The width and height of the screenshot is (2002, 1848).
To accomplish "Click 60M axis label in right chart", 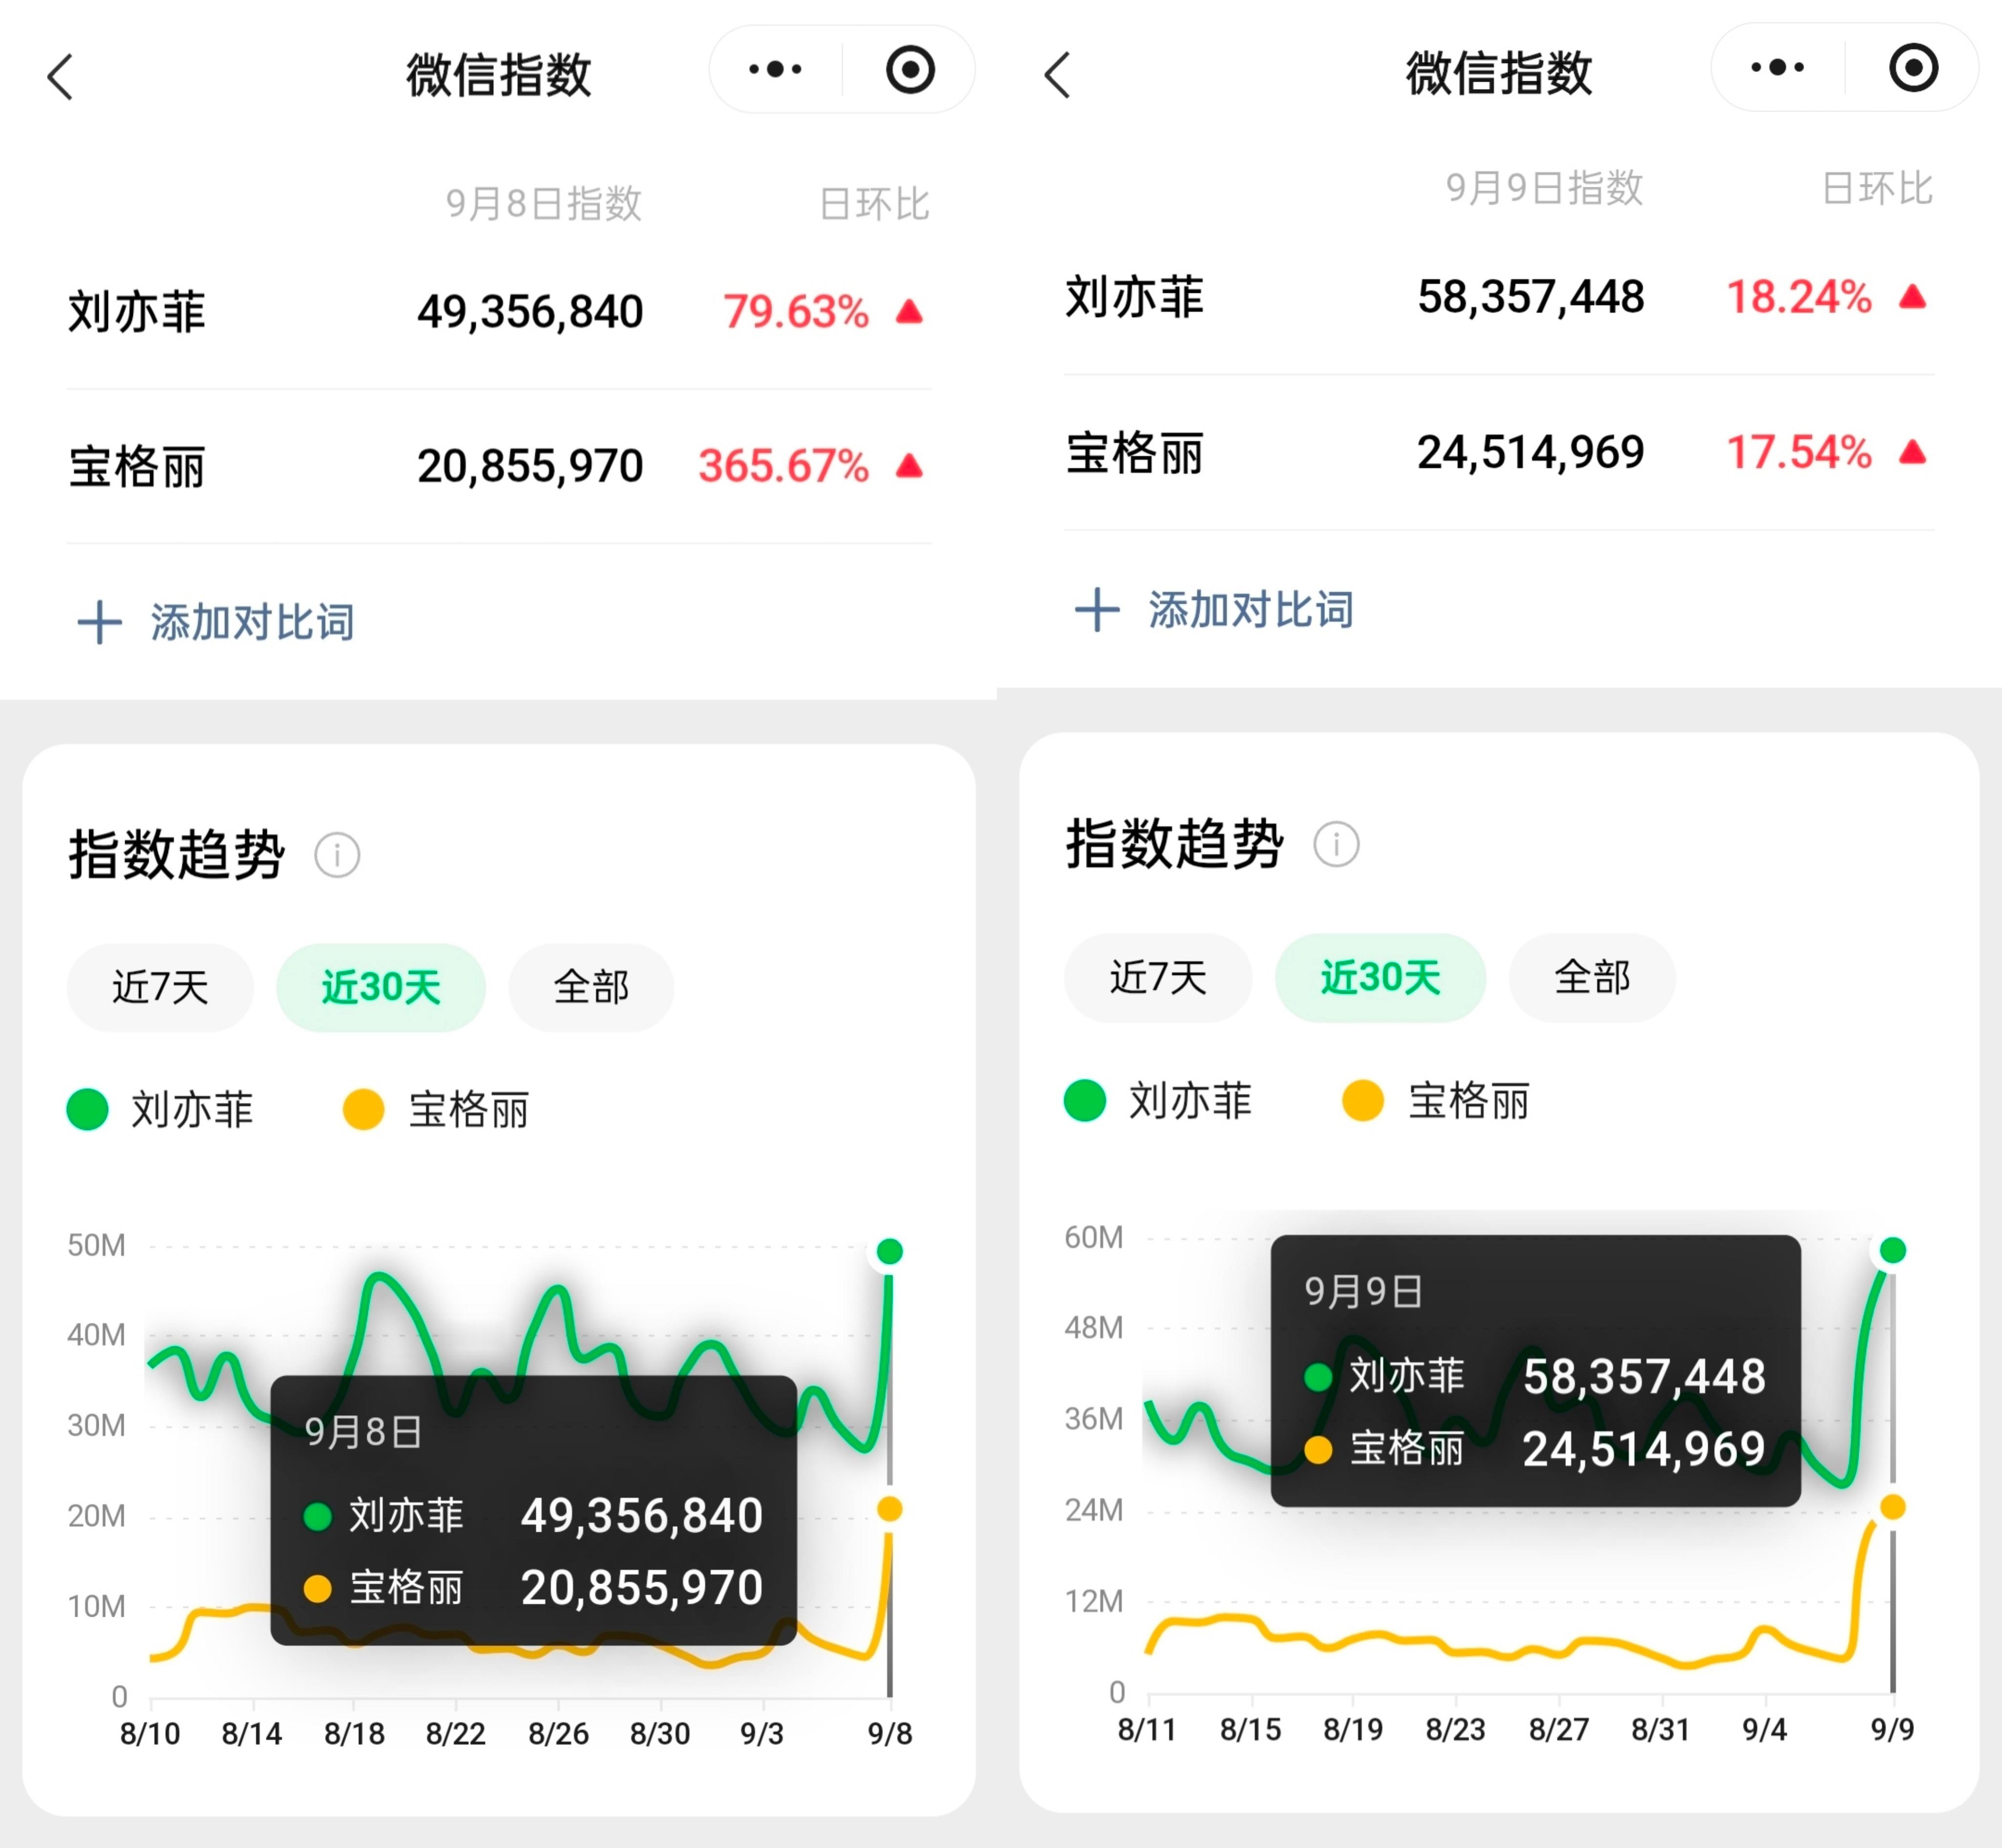I will pos(1094,1237).
